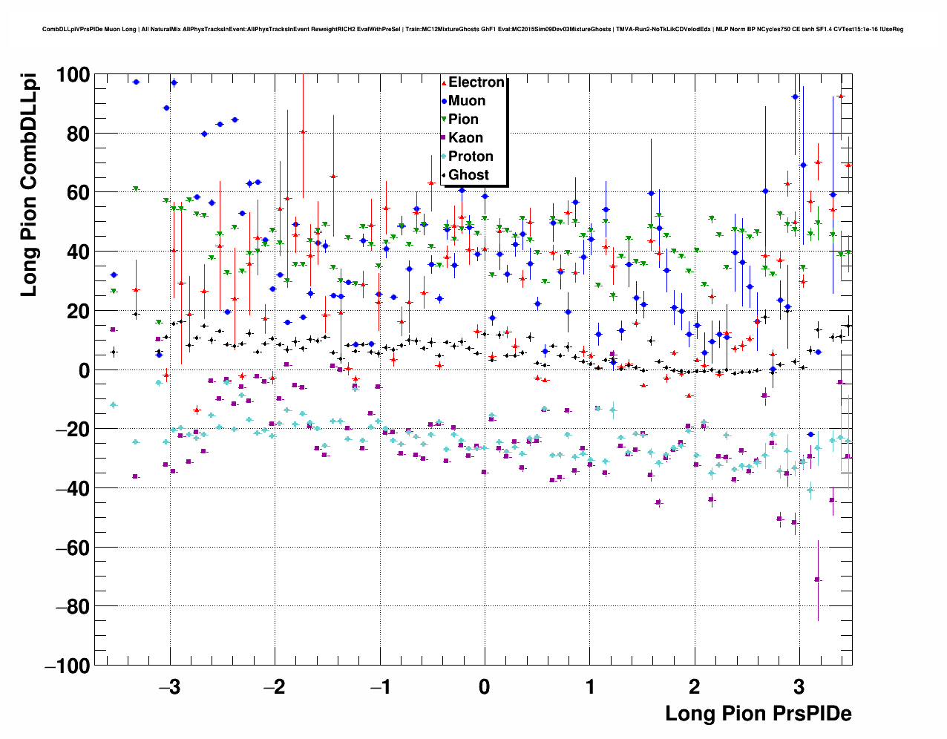Click the '100' tick label on y-axis
The image size is (947, 739).
click(73, 75)
